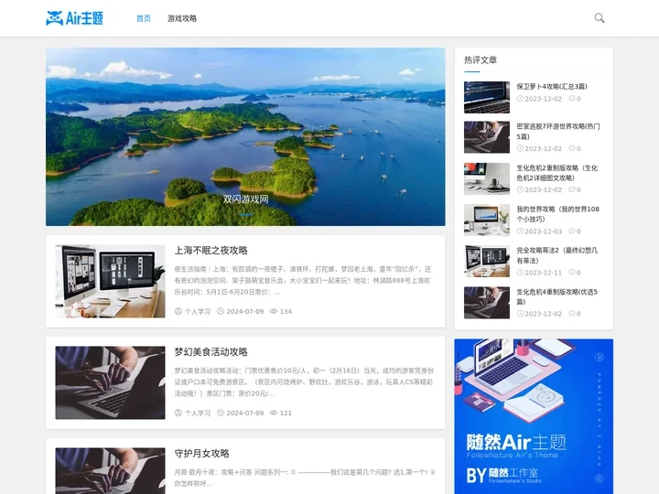659x494 pixels.
Task: Click clock icon next to 2023-12-11
Action: pos(520,273)
